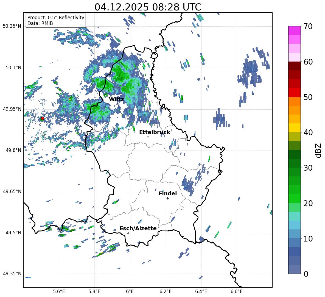Click the 49.35°N latitude tick label
Screen dimensions: 325x297
12,274
